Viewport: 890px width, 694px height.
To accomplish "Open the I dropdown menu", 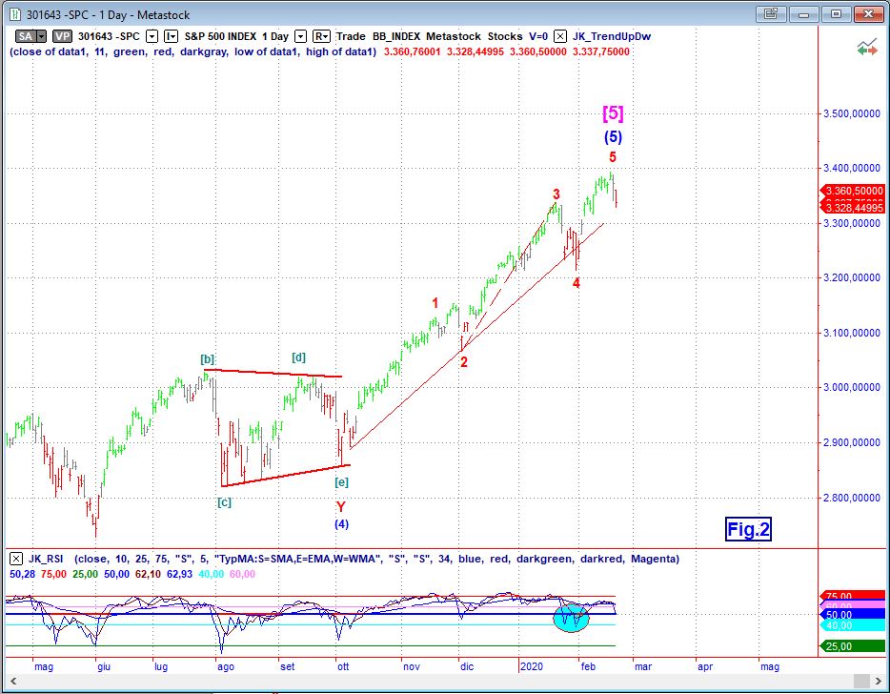I will [171, 36].
